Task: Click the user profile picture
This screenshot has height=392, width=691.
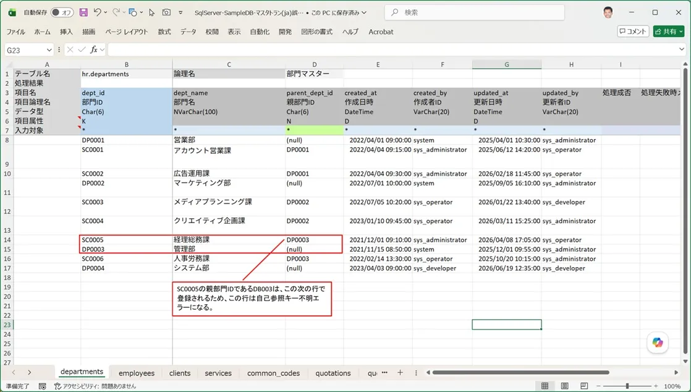Action: [x=608, y=12]
